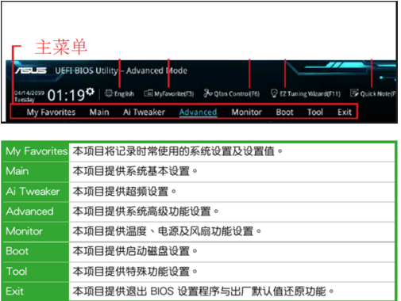Click the EZ Tuning Wizard(F11) label
The height and width of the screenshot is (301, 401).
click(310, 93)
